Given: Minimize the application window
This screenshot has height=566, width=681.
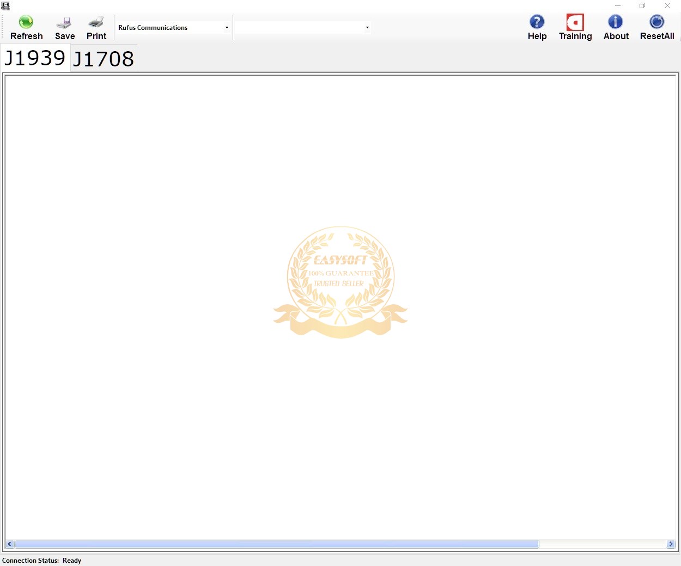Looking at the screenshot, I should pyautogui.click(x=618, y=5).
